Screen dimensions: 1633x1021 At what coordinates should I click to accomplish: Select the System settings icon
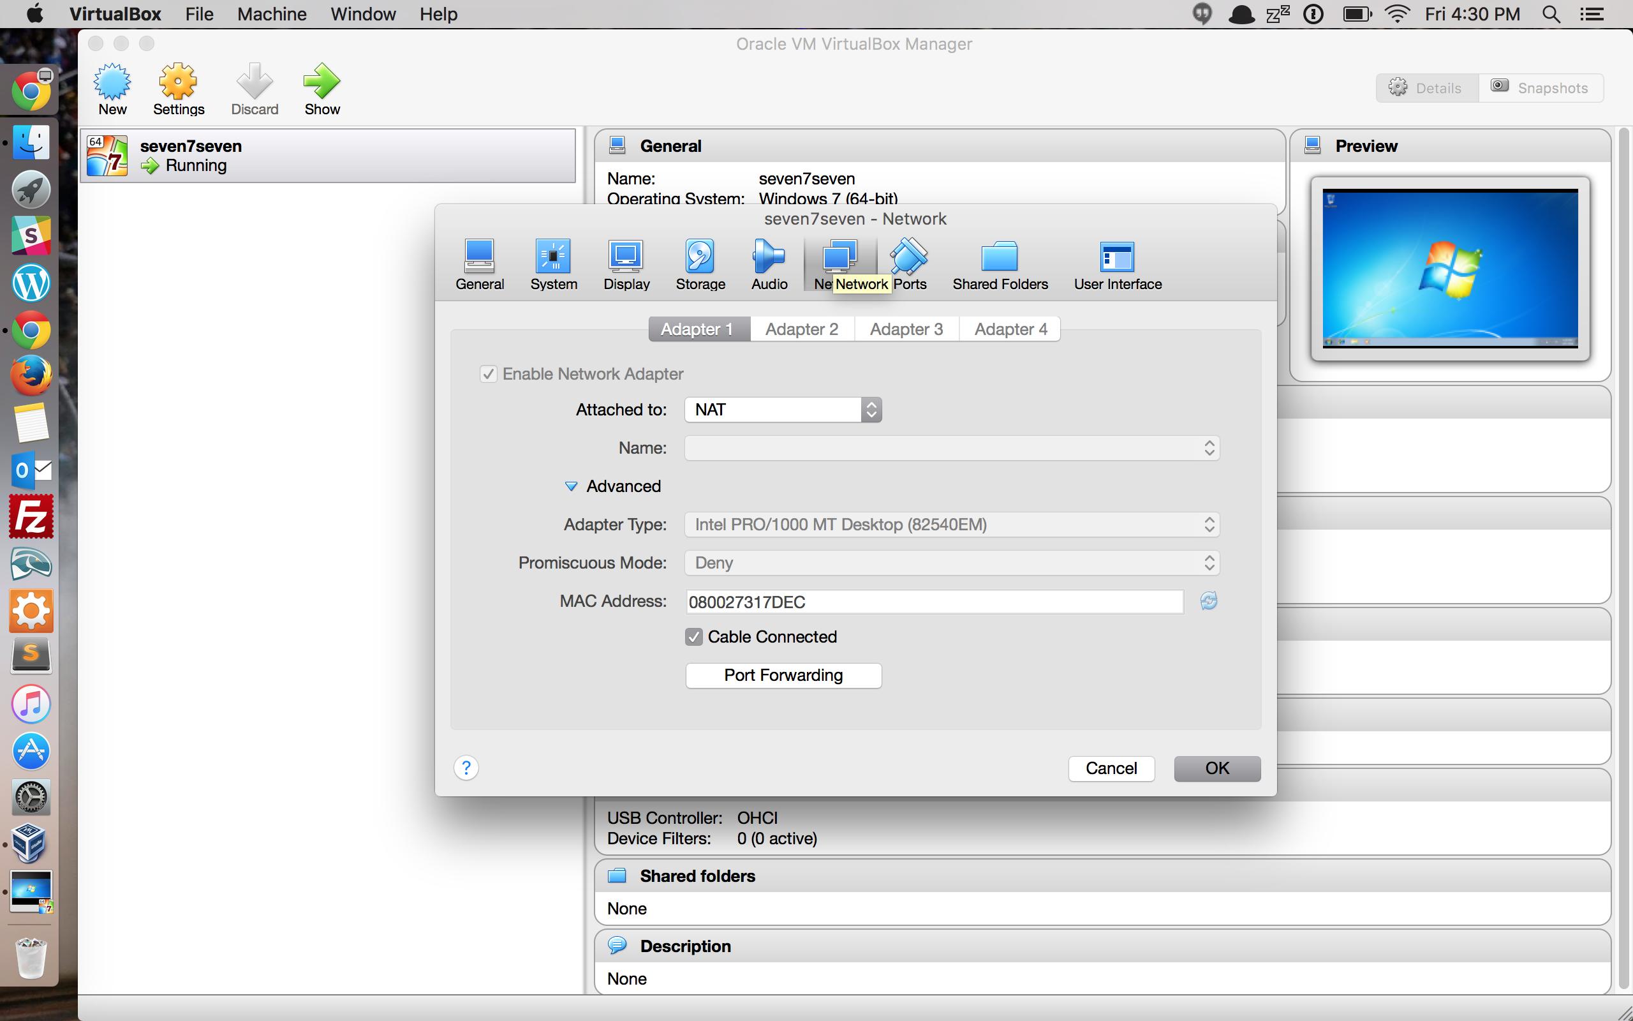[552, 264]
